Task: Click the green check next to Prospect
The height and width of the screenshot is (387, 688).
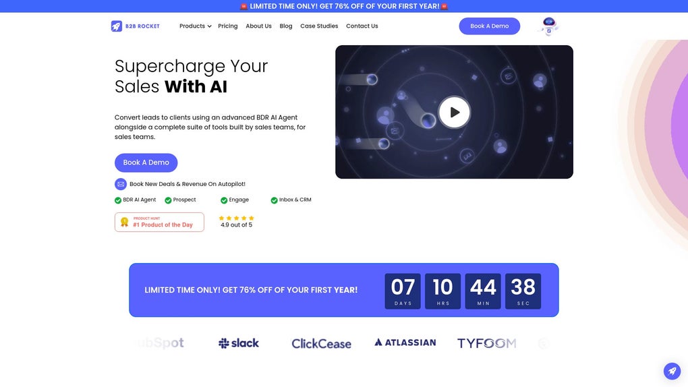Action: [168, 200]
